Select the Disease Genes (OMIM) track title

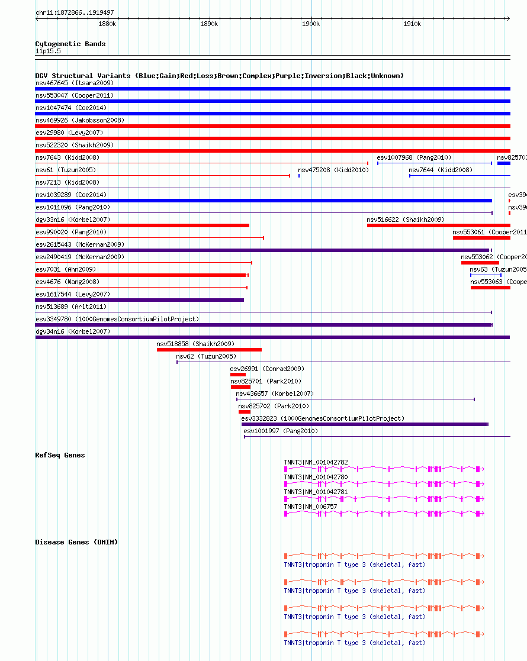click(76, 542)
